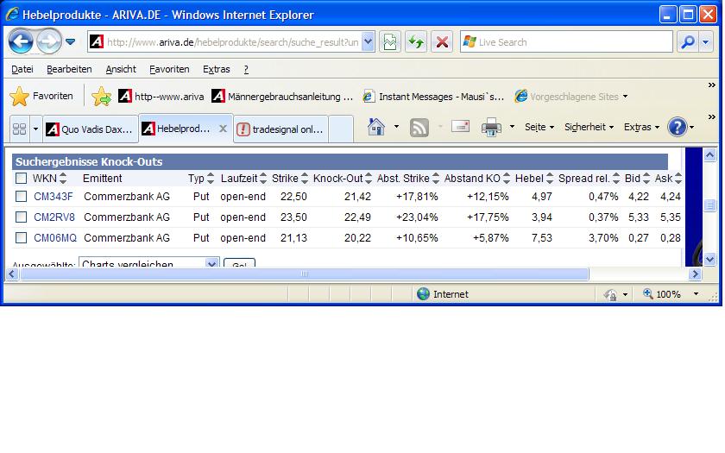
Task: Sort by Typ column arrows
Action: (x=211, y=178)
